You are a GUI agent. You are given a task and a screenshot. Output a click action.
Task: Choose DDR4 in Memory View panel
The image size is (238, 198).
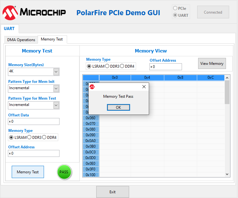click(x=122, y=66)
